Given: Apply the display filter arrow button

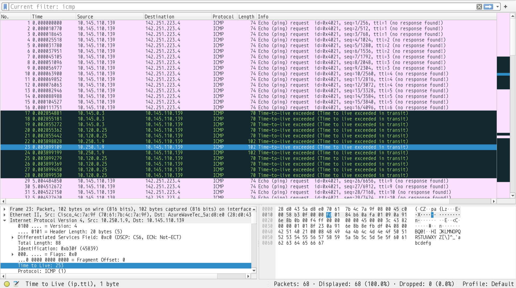Looking at the screenshot, I should point(488,7).
